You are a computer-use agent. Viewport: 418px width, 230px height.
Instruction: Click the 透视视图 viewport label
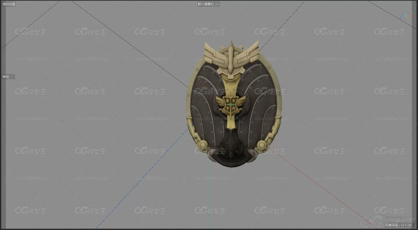tap(9, 4)
